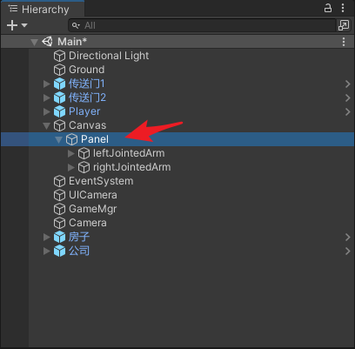Viewport: 355px width, 349px height.
Task: Toggle the Hierarchy panel lock icon
Action: point(328,8)
